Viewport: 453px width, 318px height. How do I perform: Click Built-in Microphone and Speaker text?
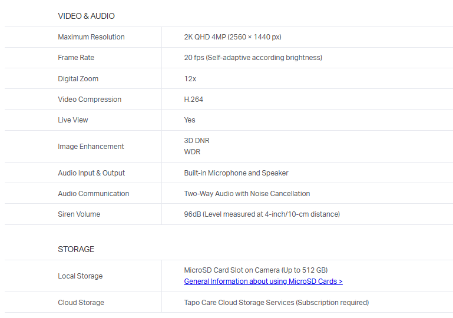[236, 173]
